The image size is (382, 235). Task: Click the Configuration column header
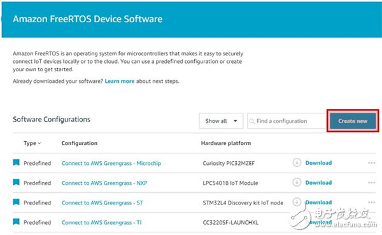pos(80,143)
